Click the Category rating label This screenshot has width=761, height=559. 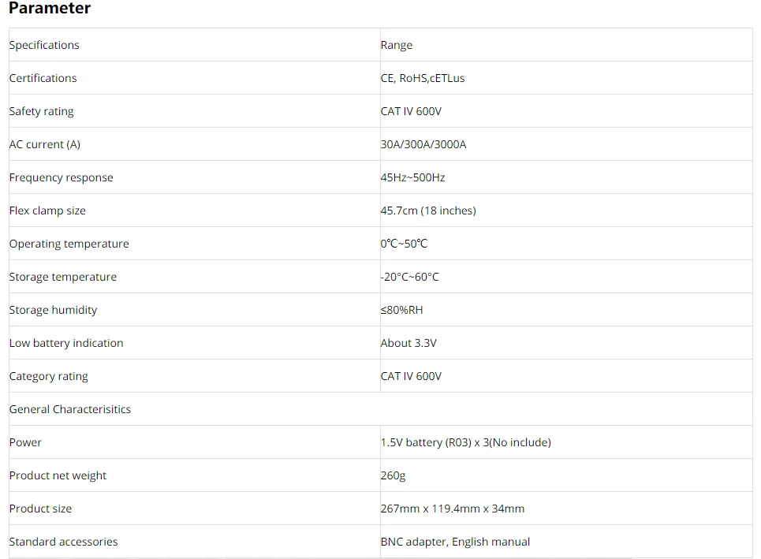click(49, 376)
